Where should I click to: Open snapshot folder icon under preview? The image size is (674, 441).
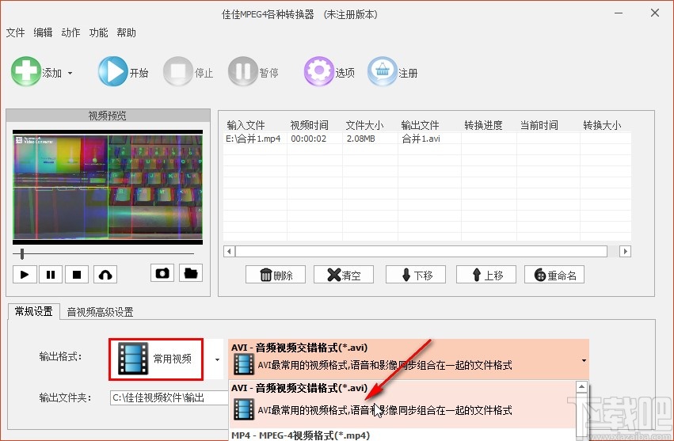(x=191, y=273)
